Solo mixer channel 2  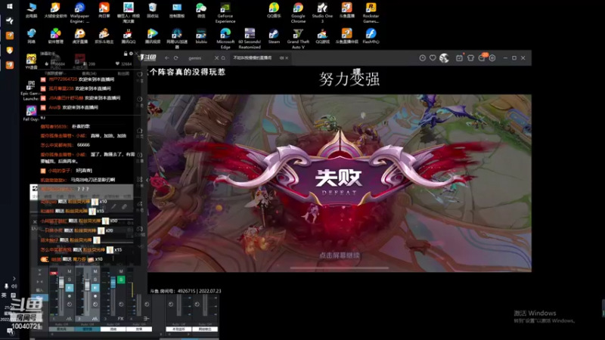pyautogui.click(x=95, y=280)
